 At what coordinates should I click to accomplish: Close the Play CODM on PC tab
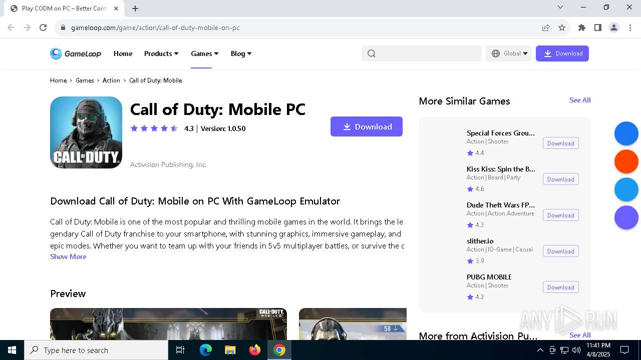tap(117, 8)
